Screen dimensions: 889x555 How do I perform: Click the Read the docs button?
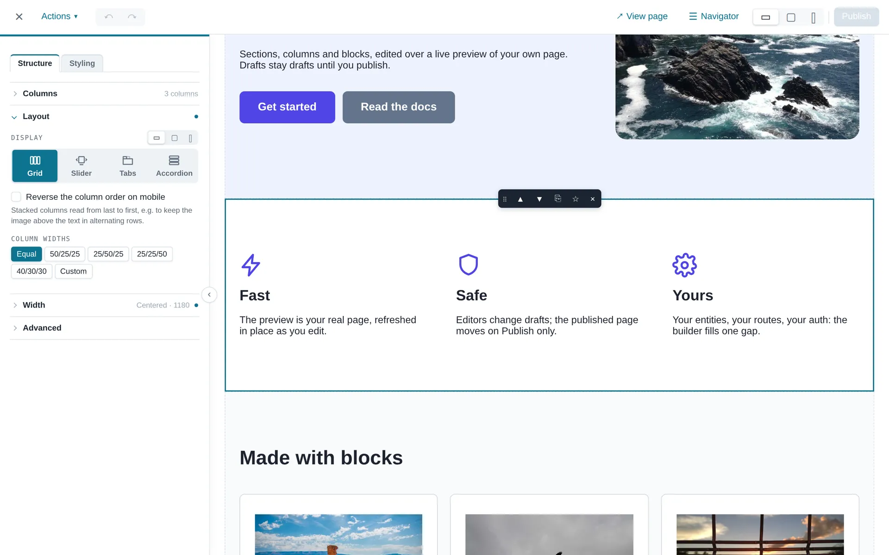[x=399, y=107]
